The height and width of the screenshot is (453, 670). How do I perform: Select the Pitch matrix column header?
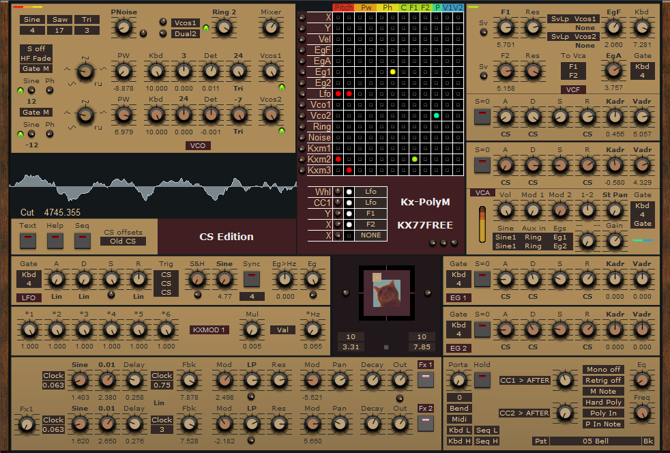click(x=343, y=8)
